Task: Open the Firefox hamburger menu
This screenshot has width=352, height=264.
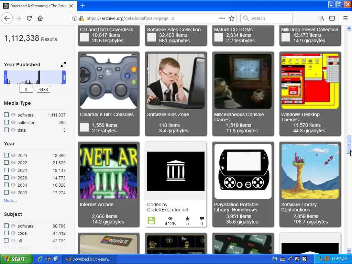Action: (345, 18)
